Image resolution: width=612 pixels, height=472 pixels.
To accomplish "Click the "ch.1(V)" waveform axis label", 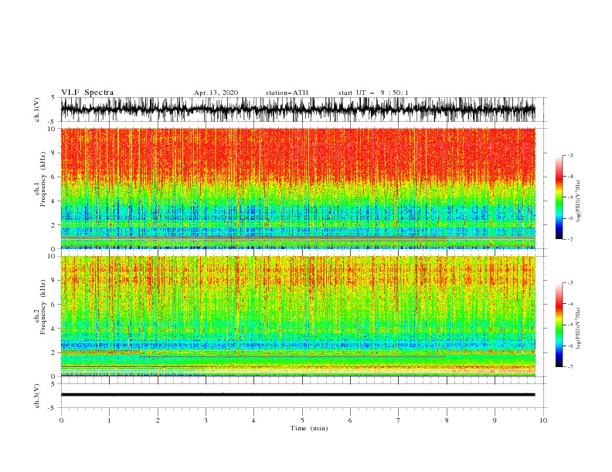I will click(x=37, y=110).
